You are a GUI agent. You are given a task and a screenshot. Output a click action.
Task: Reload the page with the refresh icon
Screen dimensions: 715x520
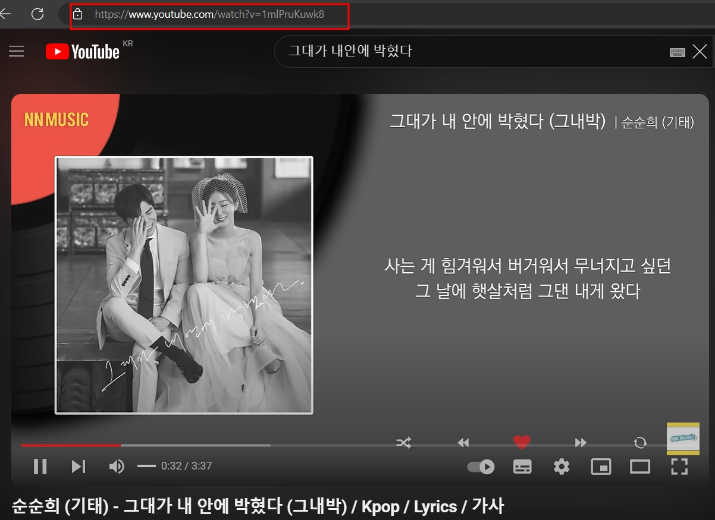[x=37, y=14]
